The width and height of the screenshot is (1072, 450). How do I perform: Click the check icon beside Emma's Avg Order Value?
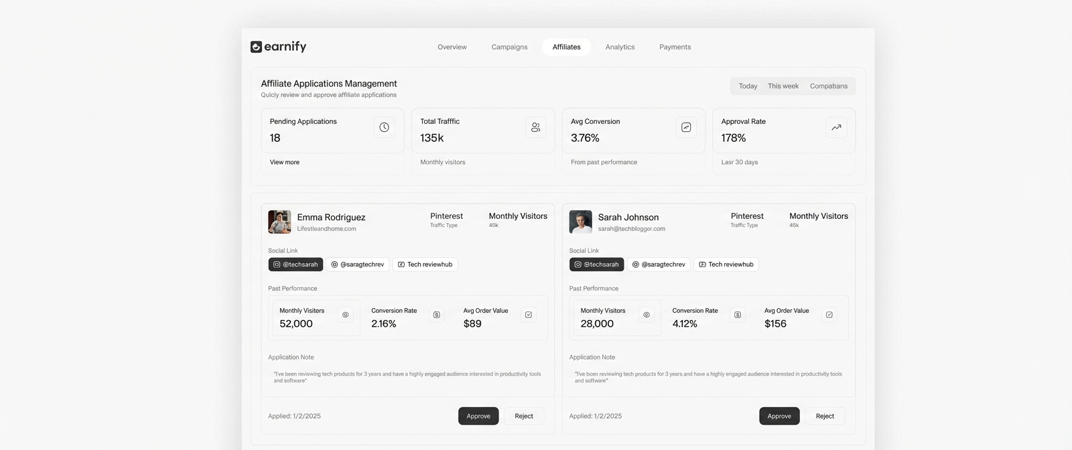[529, 315]
